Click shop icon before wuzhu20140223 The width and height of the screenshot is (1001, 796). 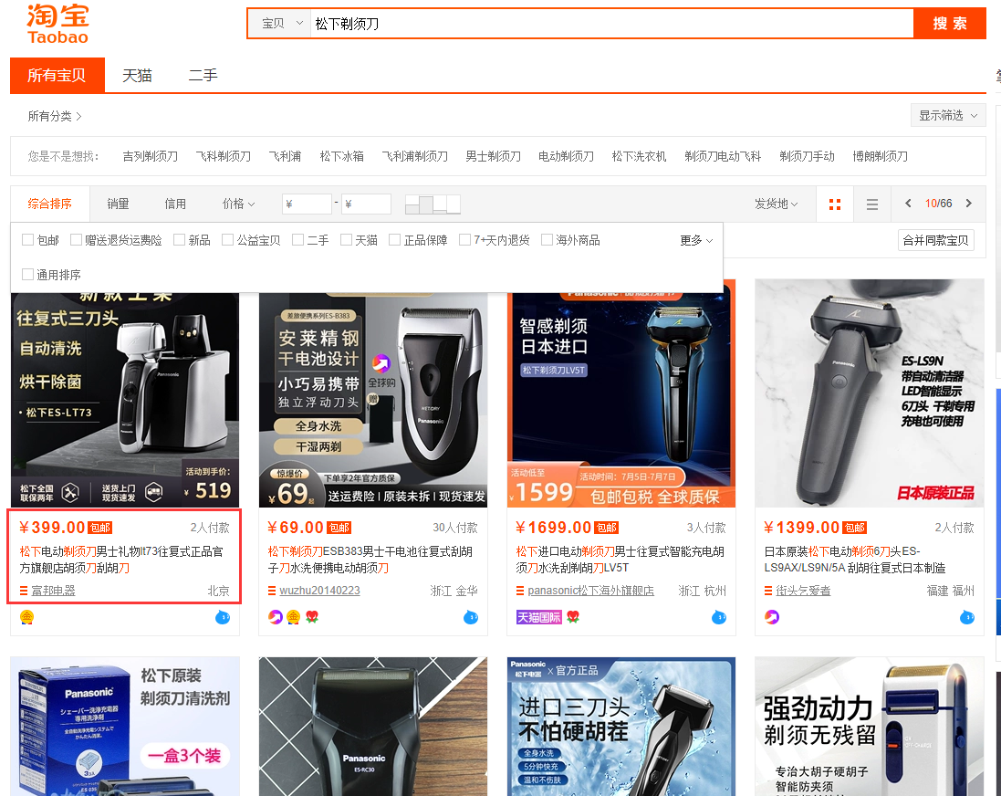[x=272, y=591]
